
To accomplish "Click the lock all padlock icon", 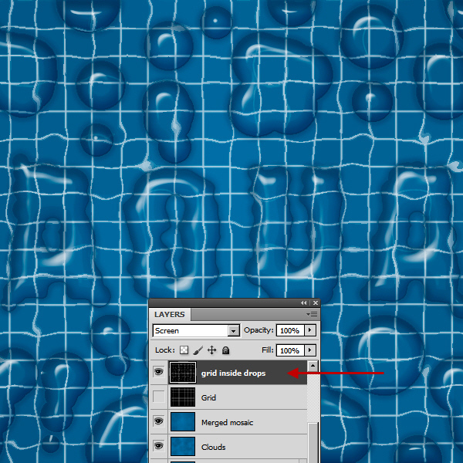I will [x=225, y=350].
